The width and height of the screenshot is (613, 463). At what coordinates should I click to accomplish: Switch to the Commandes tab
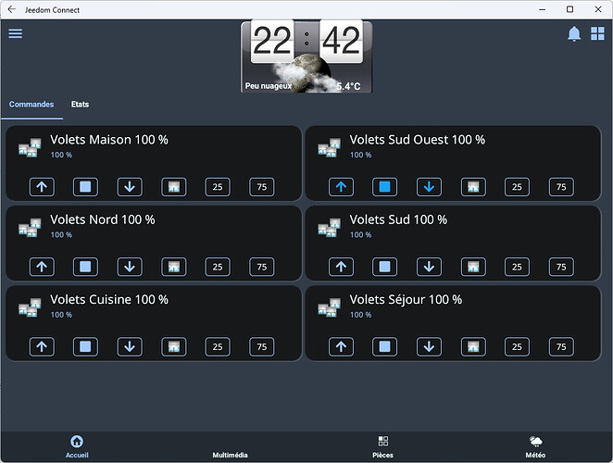tap(31, 105)
